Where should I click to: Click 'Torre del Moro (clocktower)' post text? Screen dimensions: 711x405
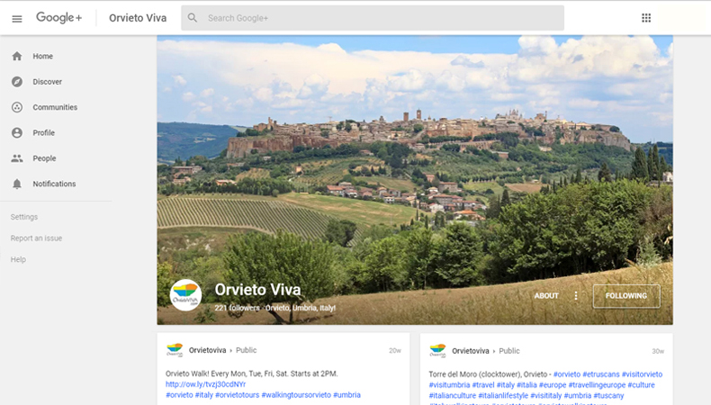488,374
